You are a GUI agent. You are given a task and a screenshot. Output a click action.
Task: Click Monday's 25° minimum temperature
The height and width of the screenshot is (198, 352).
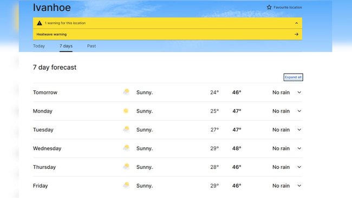214,111
